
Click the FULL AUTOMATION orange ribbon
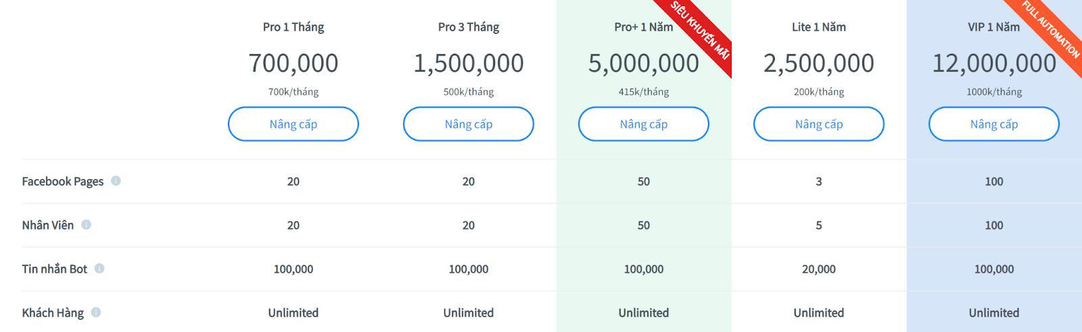point(1051,29)
